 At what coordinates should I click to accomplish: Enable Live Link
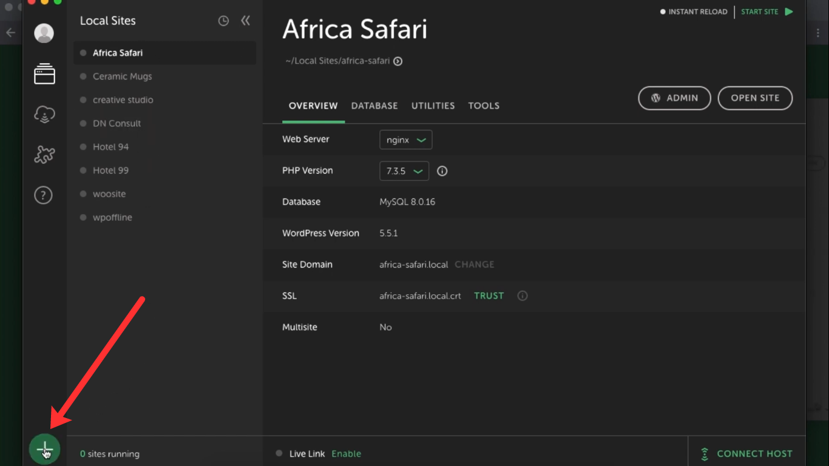pos(346,454)
